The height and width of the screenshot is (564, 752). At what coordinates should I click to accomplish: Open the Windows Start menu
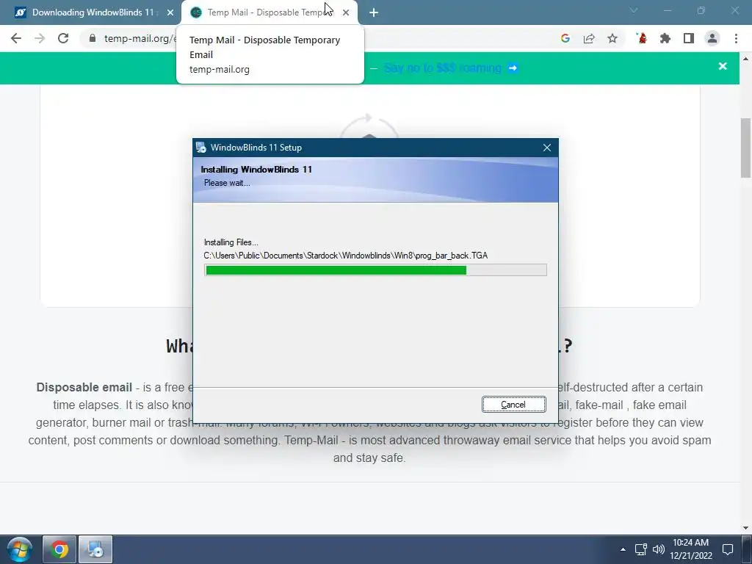click(19, 549)
